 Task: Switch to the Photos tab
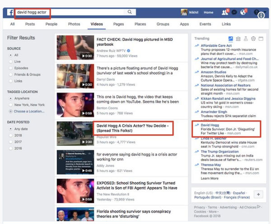pyautogui.click(x=74, y=24)
